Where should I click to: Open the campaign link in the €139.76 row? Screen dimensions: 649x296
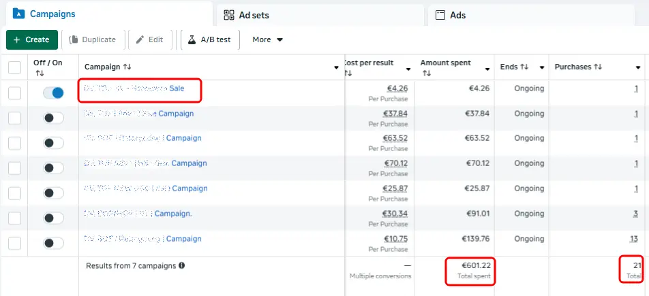[142, 239]
